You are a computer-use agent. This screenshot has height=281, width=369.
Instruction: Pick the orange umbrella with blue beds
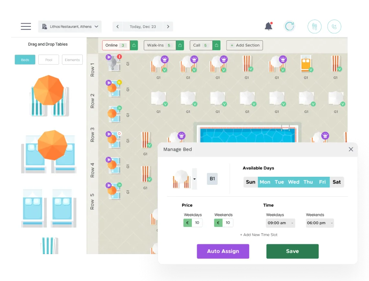49,152
